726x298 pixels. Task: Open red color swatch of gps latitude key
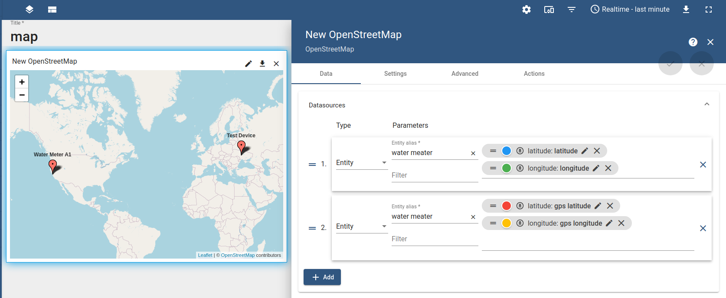507,206
